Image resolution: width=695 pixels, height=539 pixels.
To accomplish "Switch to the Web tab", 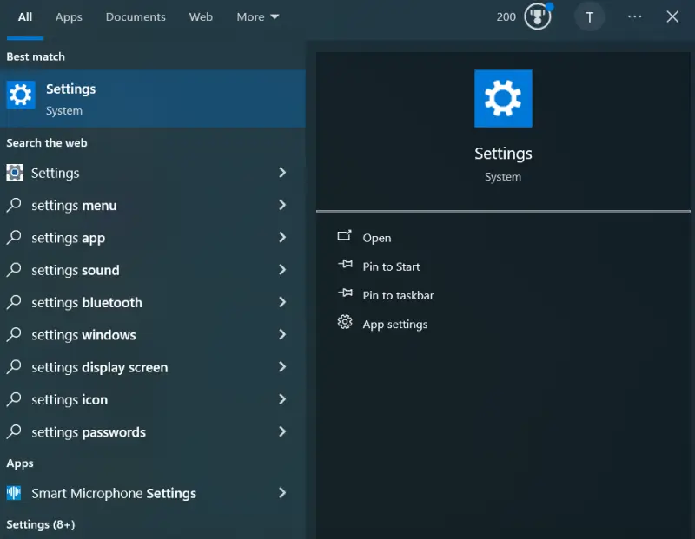I will (201, 16).
